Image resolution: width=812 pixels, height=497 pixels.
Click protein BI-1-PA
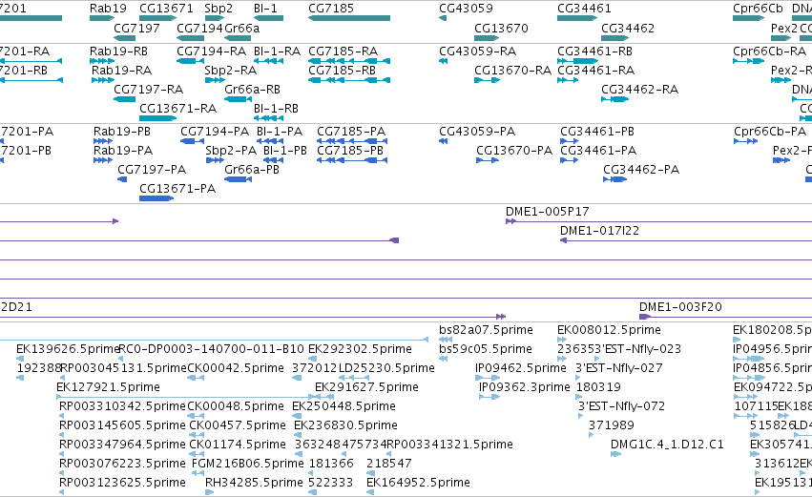point(280,132)
